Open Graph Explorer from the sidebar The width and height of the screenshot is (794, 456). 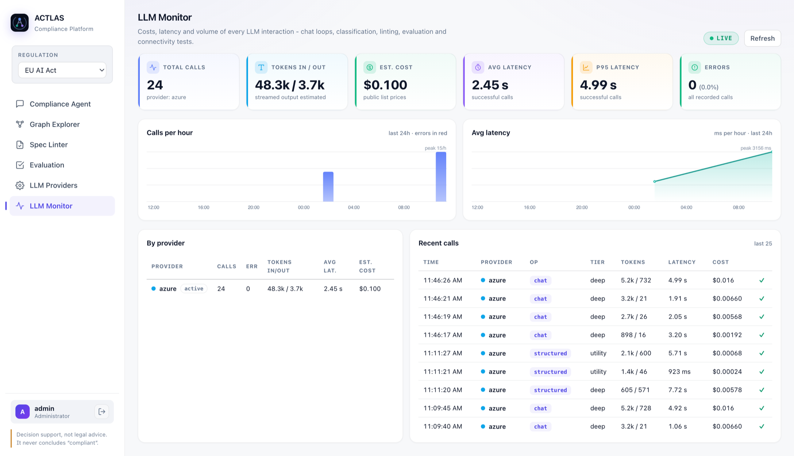62,124
